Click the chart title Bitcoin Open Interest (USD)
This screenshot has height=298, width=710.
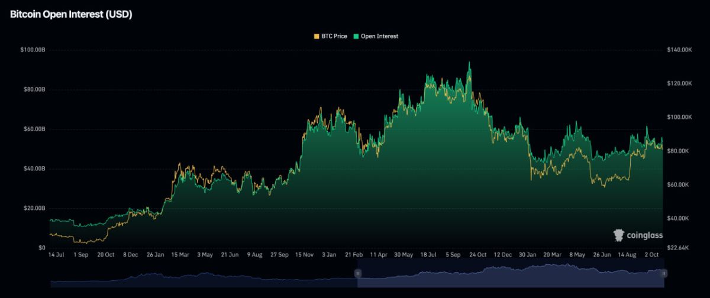point(70,15)
